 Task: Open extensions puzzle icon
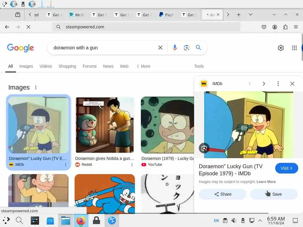point(285,27)
